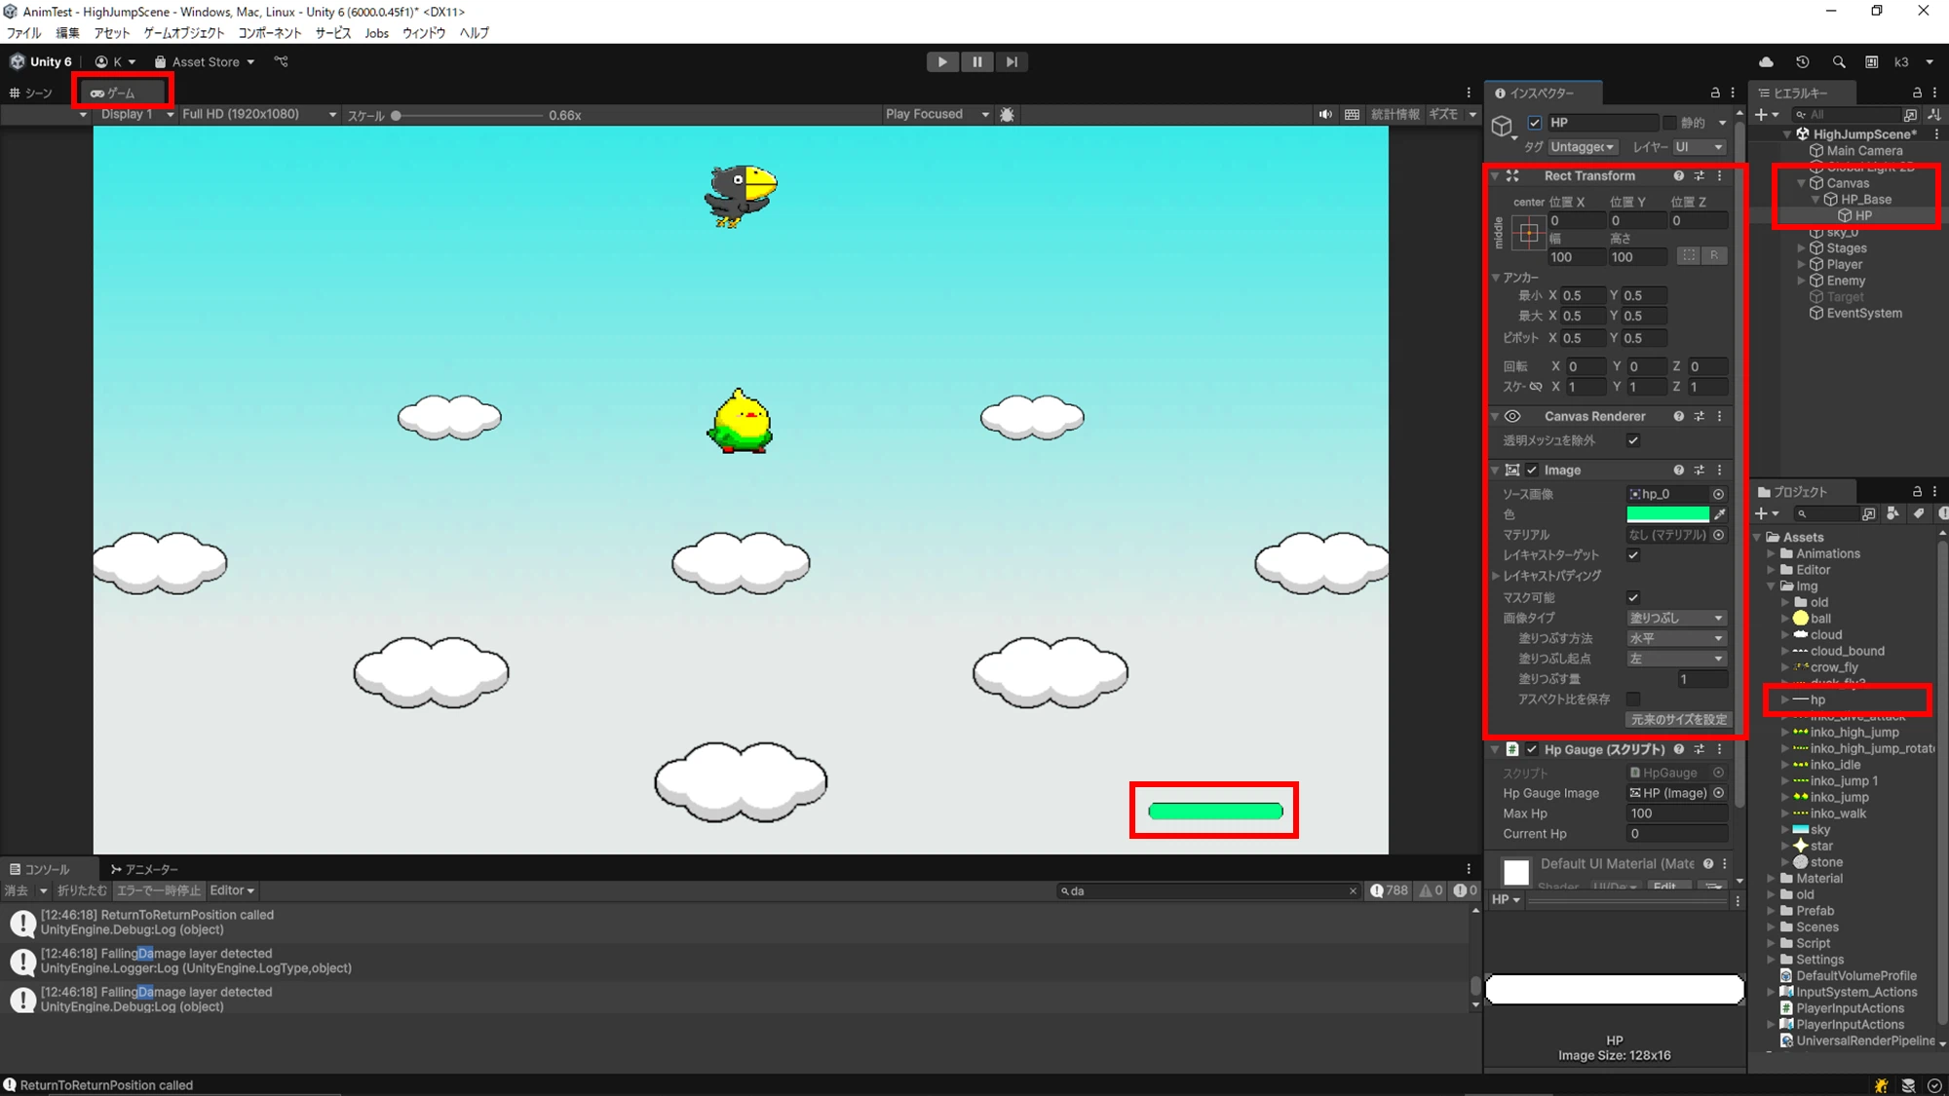Image resolution: width=1949 pixels, height=1096 pixels.
Task: Click the Play button in the toolbar
Action: pyautogui.click(x=941, y=61)
